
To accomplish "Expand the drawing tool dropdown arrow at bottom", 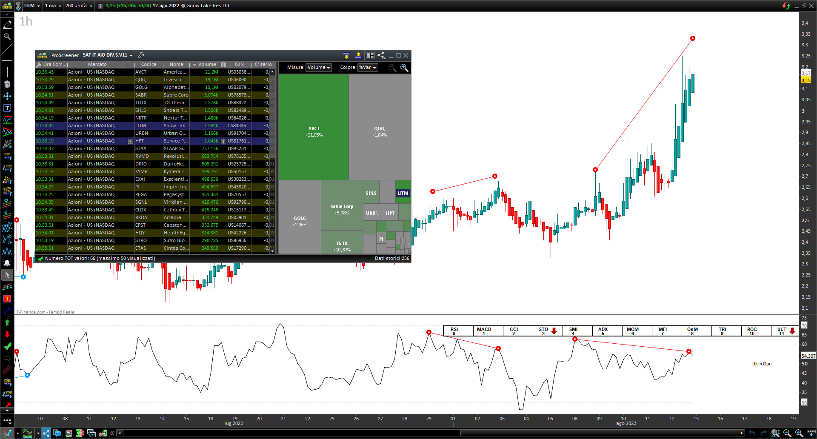I will click(18, 433).
